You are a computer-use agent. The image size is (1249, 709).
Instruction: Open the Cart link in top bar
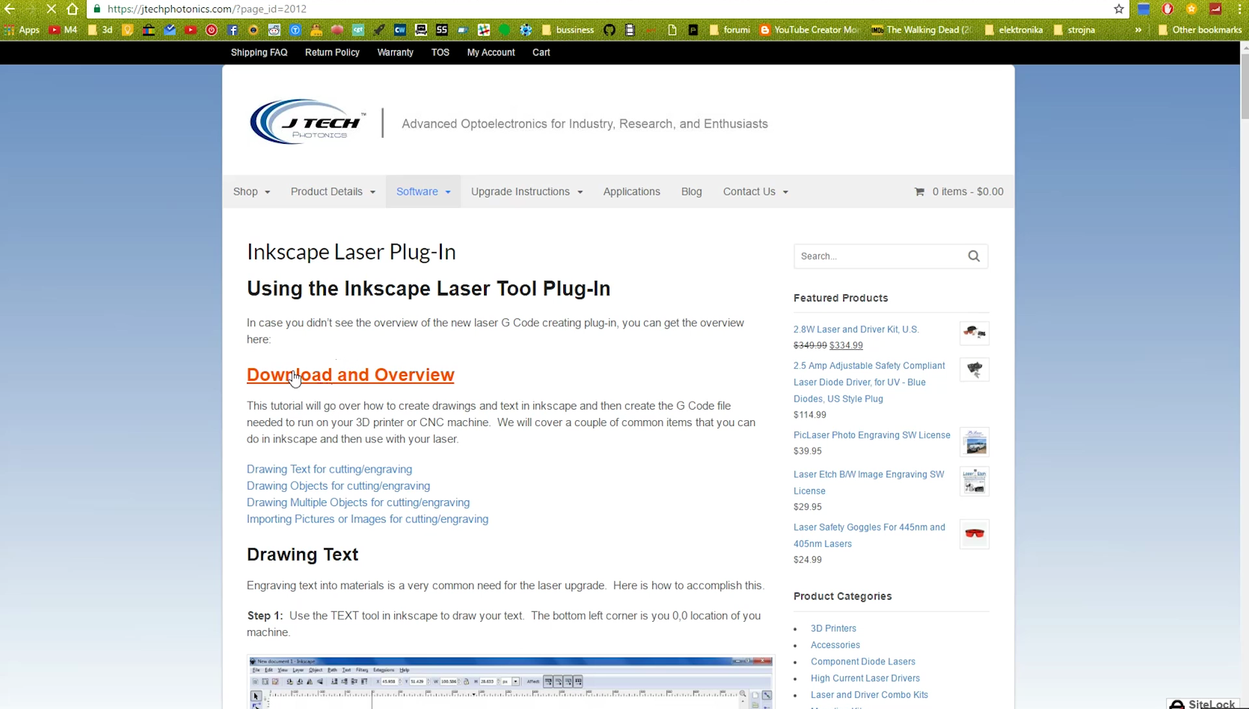pos(541,53)
